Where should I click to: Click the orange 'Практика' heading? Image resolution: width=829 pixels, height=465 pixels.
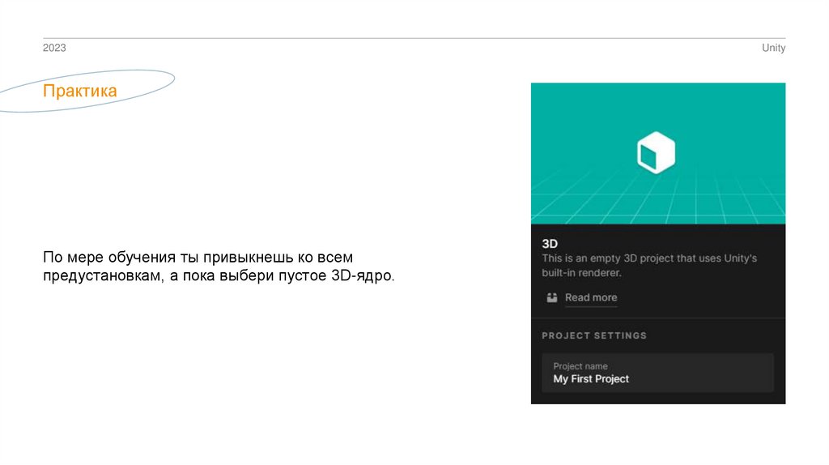80,91
